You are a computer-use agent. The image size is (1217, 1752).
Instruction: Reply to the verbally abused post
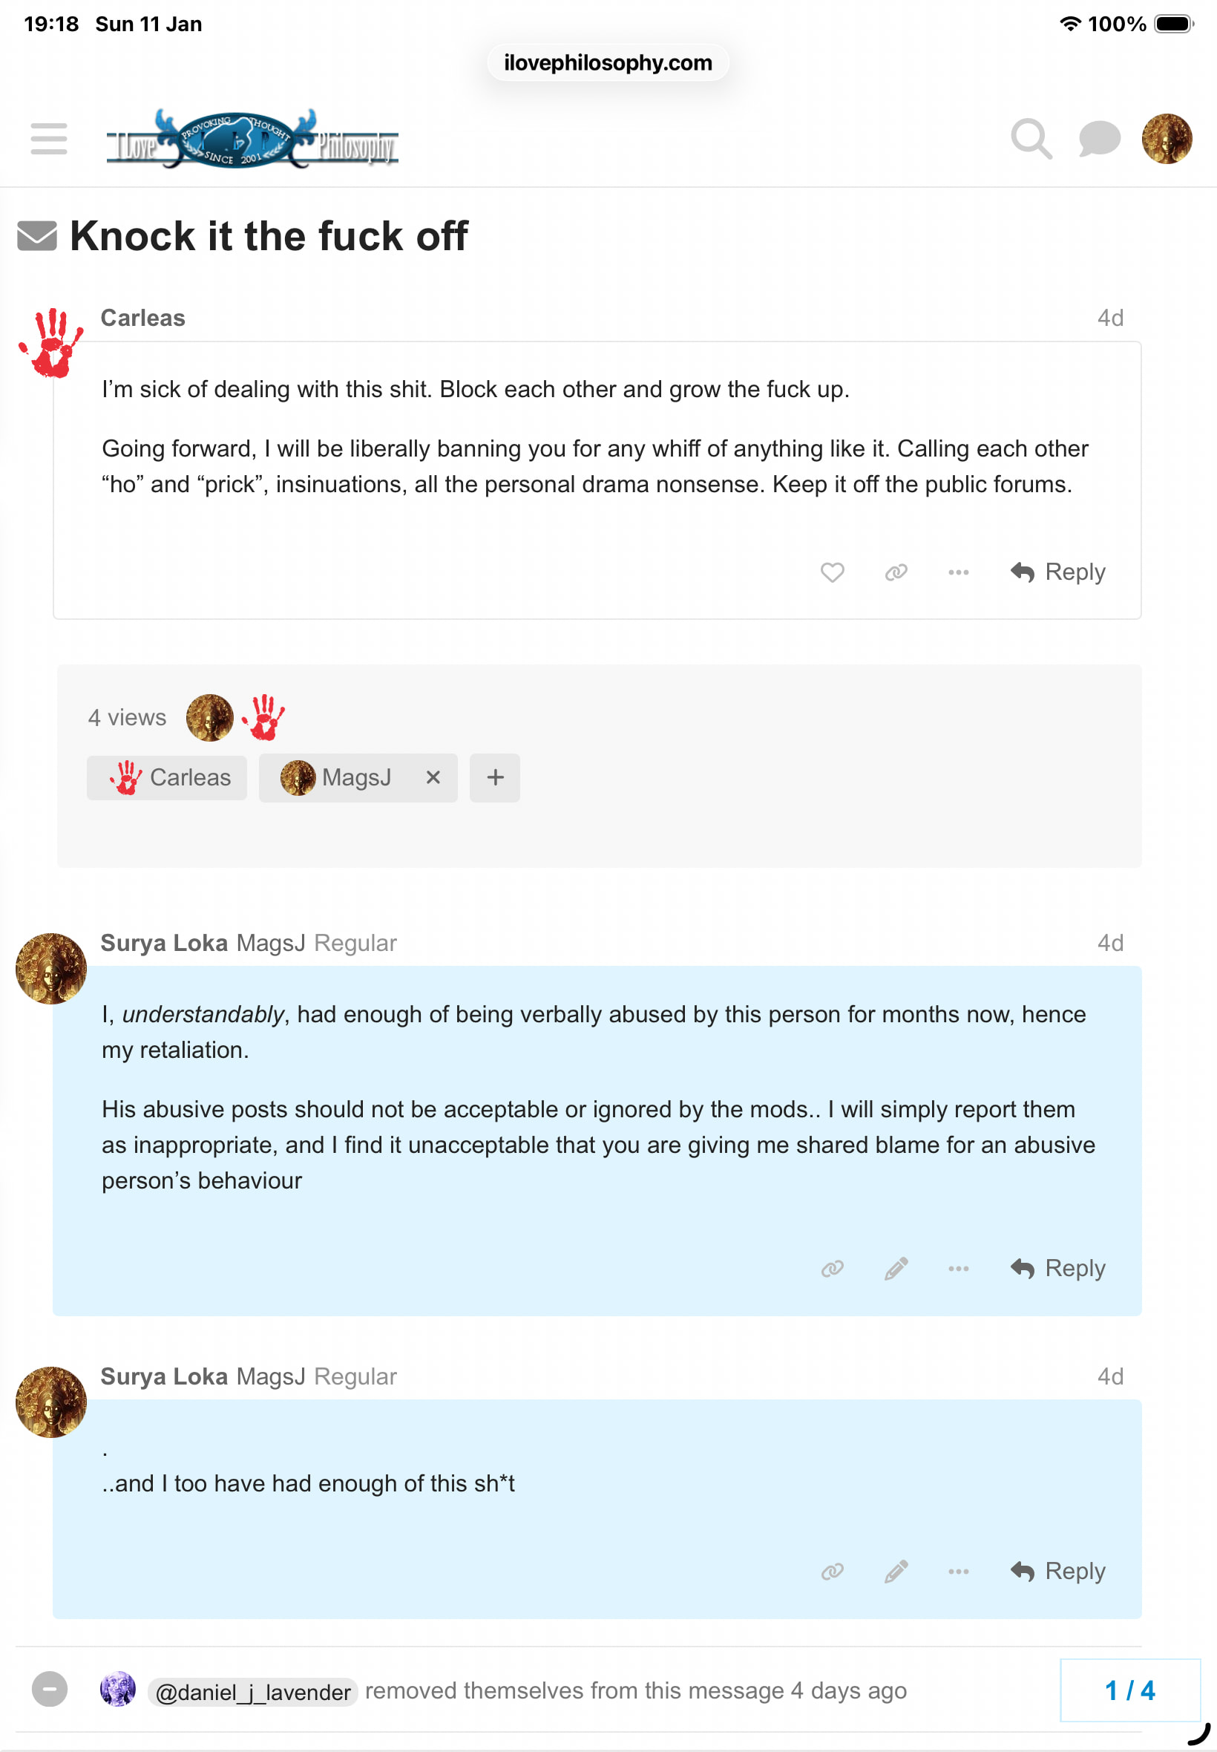pyautogui.click(x=1057, y=1269)
